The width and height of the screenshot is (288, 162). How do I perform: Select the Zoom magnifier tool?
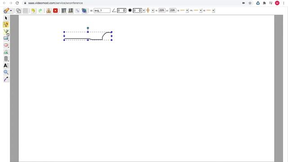pyautogui.click(x=6, y=72)
